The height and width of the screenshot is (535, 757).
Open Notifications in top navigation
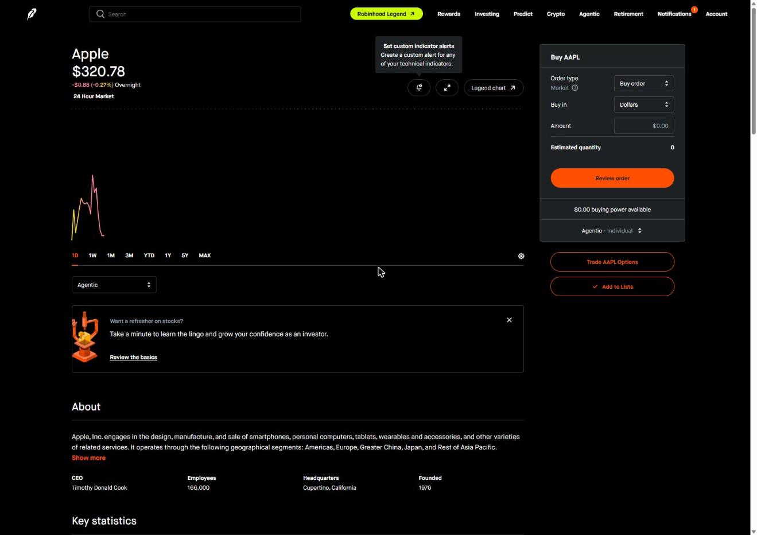click(x=674, y=14)
